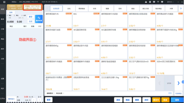This screenshot has width=184, height=103.
Task: Select the 默认分类 category tab
Action: pyautogui.click(x=146, y=8)
